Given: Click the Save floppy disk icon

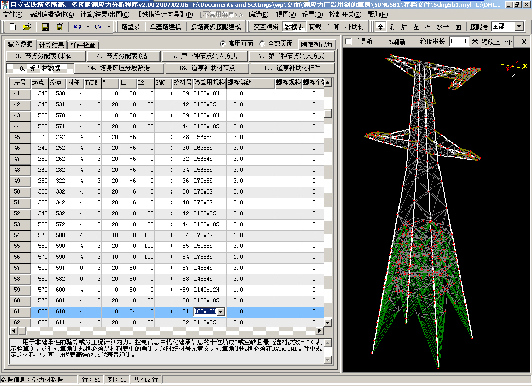Looking at the screenshot, I should point(45,27).
